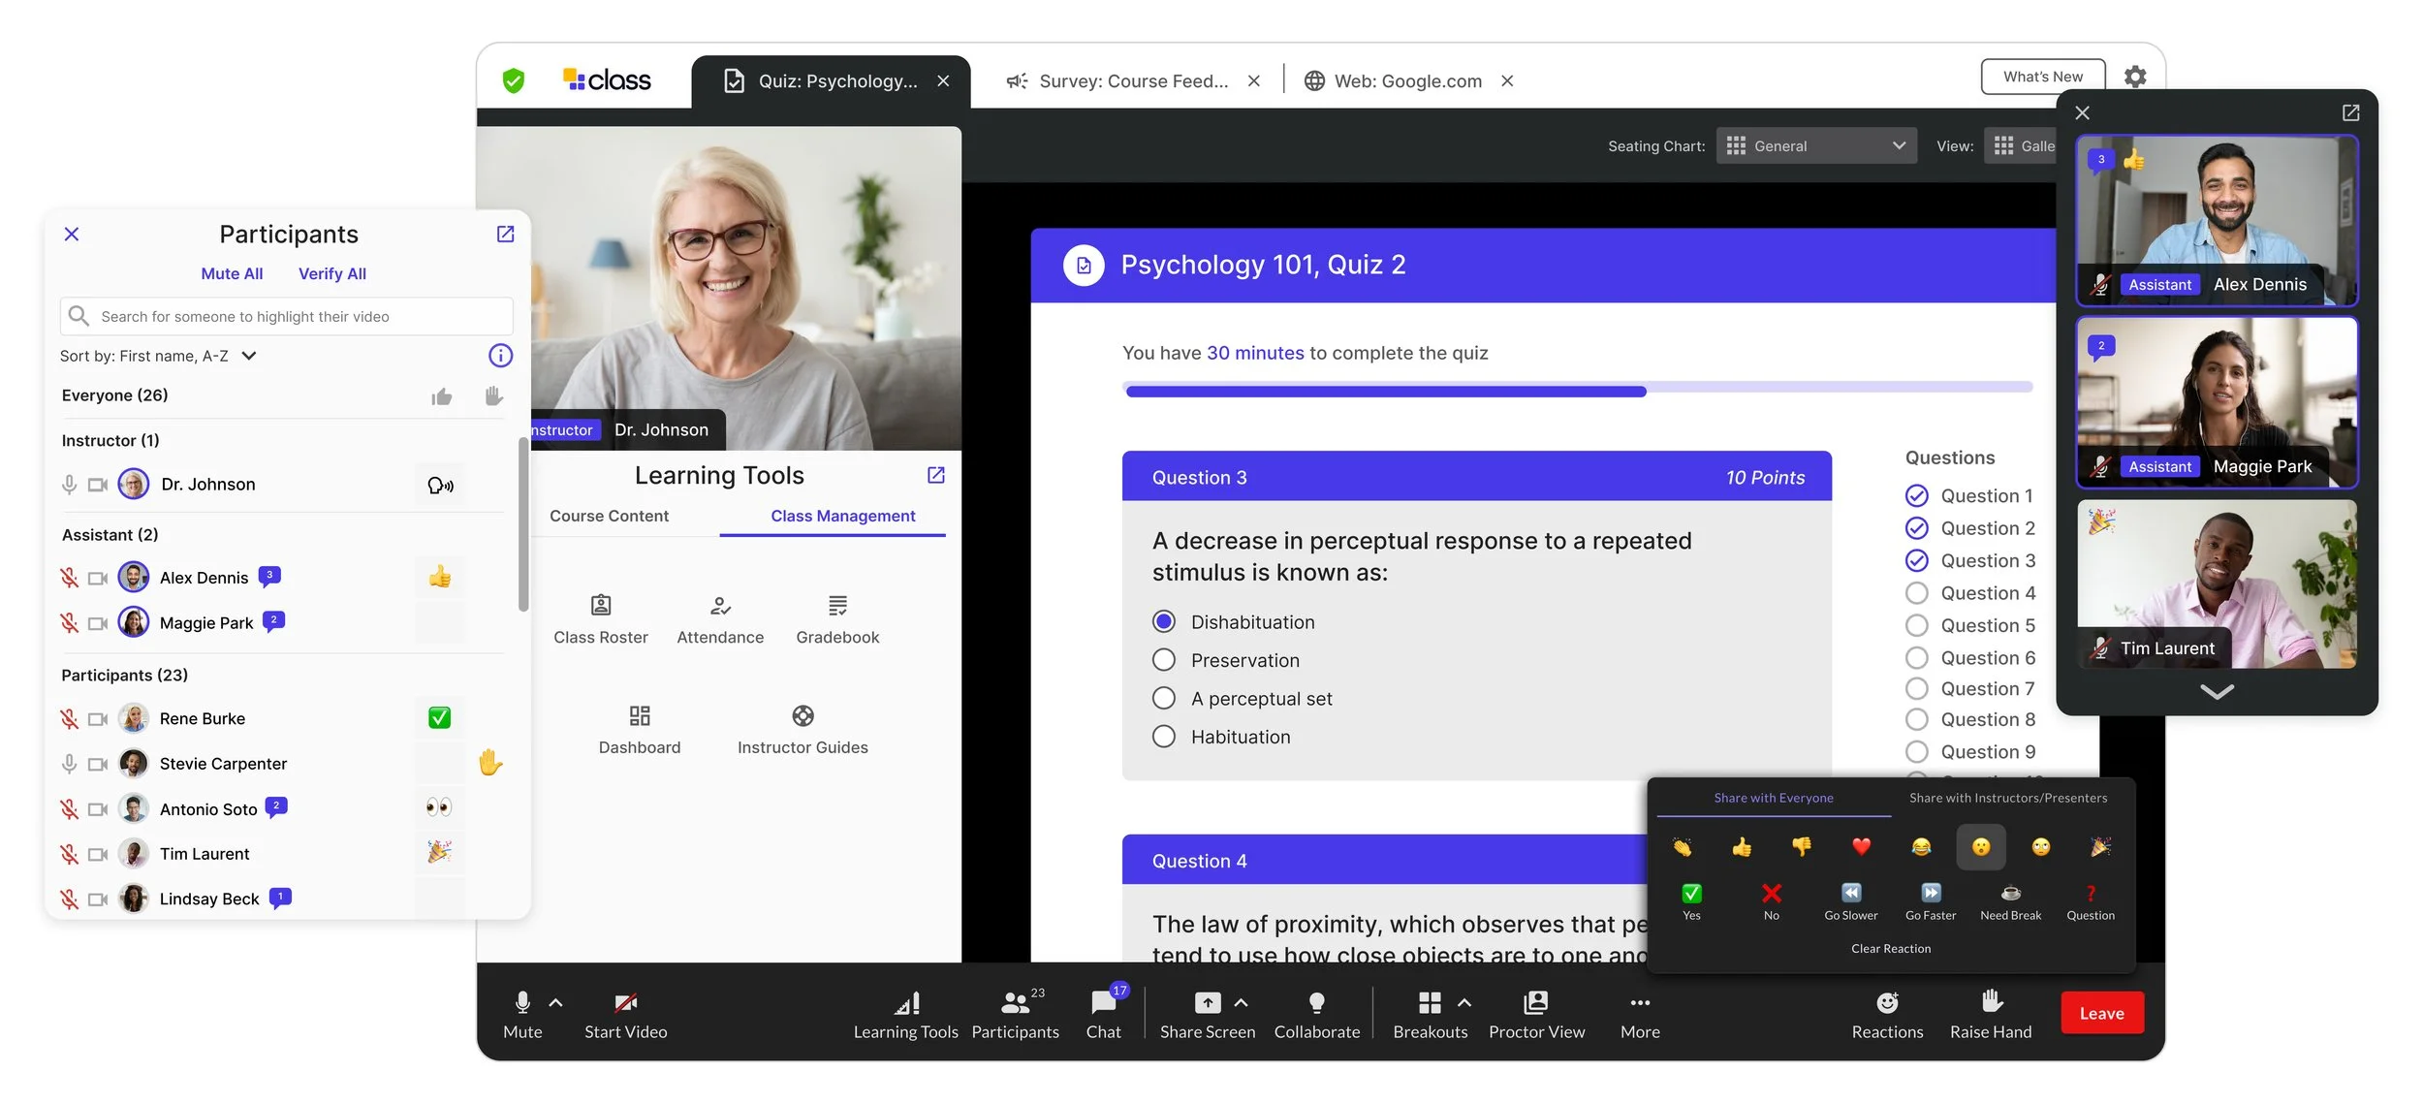Screen dimensions: 2423x1104
Task: Open the Gradebook icon
Action: (837, 607)
